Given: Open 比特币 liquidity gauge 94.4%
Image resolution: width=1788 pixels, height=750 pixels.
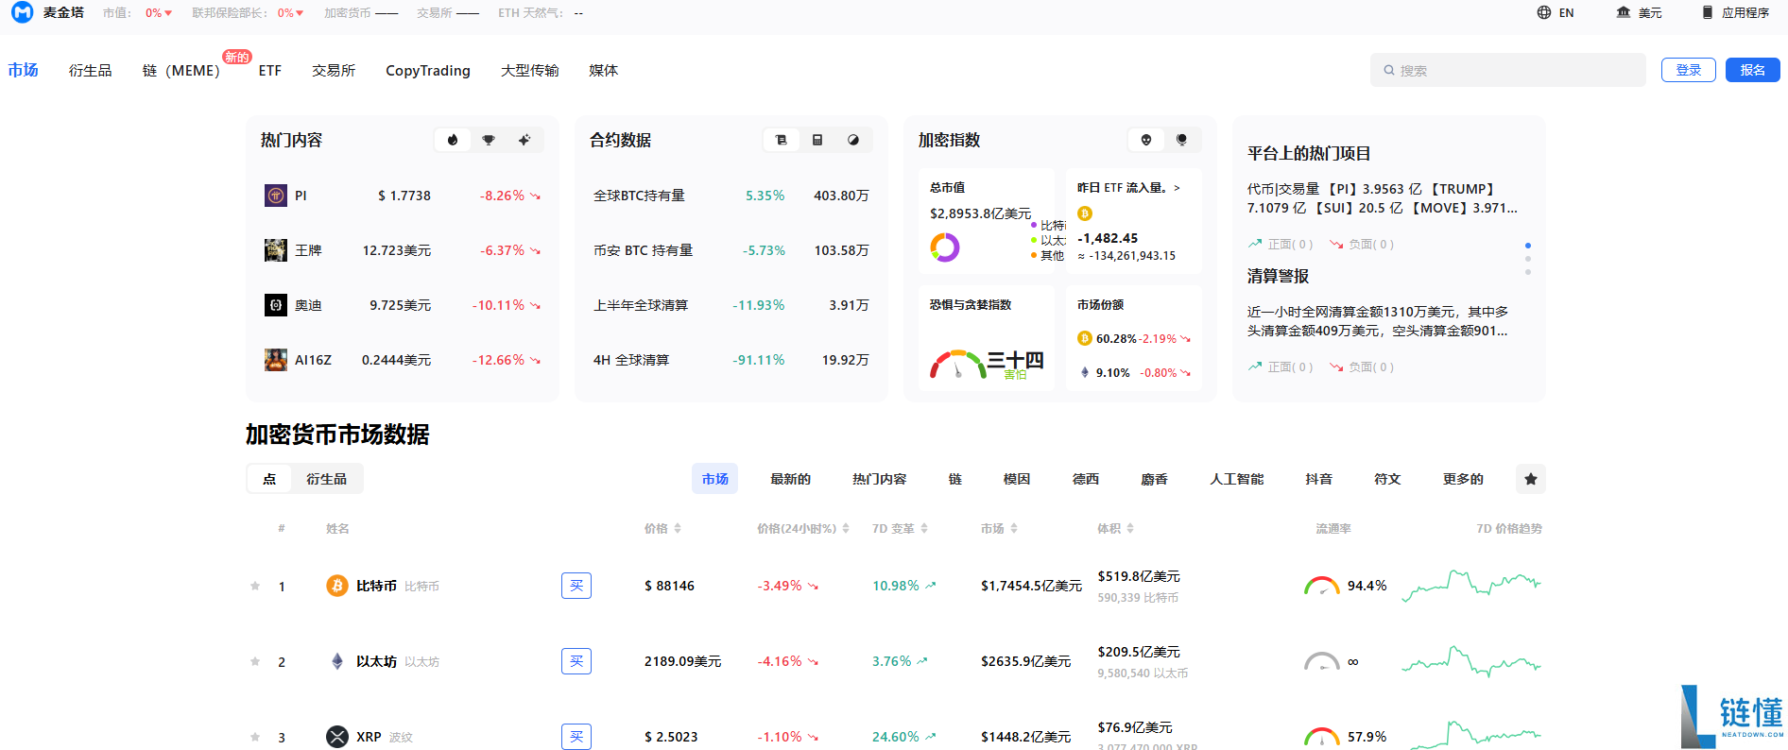Looking at the screenshot, I should (1322, 586).
